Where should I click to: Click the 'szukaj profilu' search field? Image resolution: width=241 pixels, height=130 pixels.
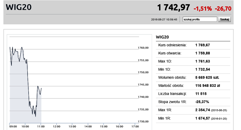coord(200,19)
